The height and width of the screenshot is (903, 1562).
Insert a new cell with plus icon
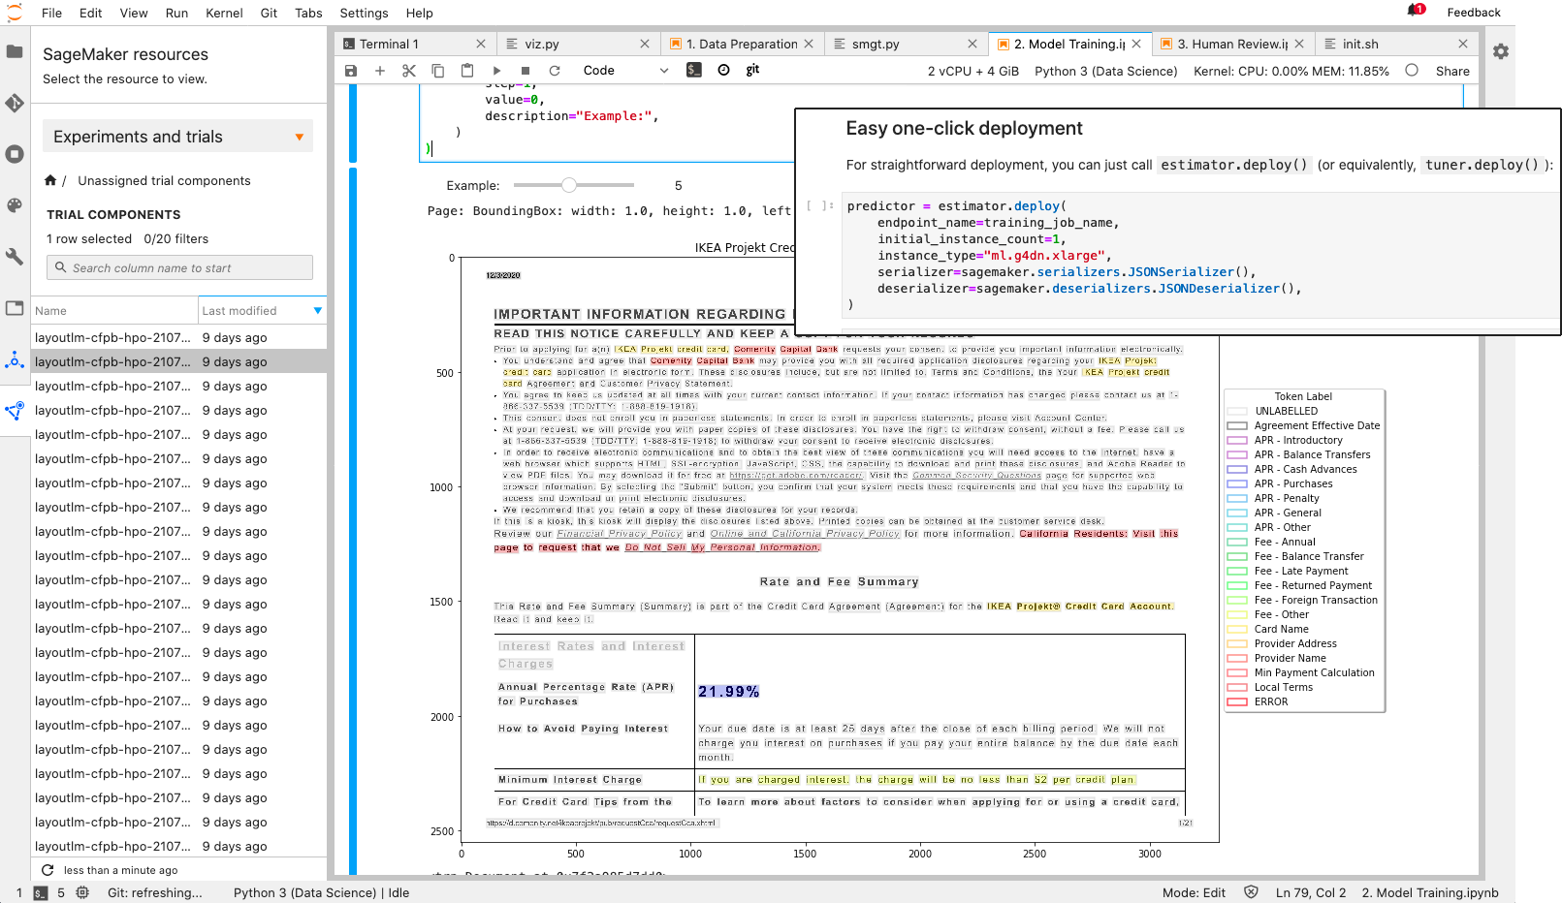(x=380, y=71)
